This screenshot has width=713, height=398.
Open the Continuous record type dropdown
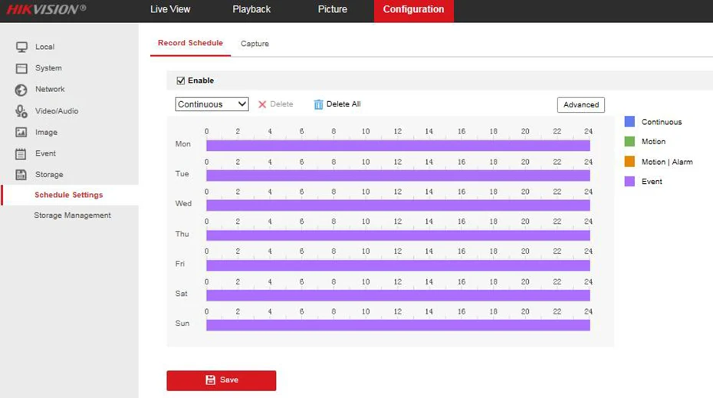tap(212, 104)
